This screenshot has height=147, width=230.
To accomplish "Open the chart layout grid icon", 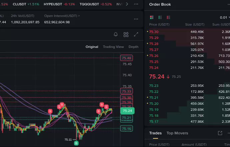I will 126,34.
